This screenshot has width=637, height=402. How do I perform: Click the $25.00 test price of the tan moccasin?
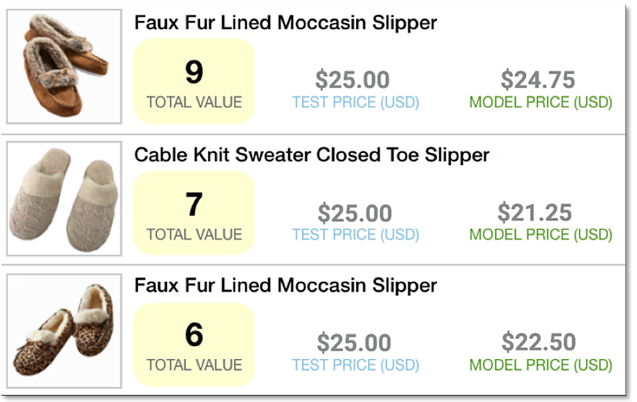(x=353, y=79)
